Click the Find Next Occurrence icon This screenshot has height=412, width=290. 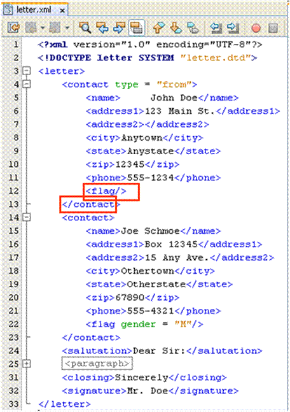(x=119, y=27)
